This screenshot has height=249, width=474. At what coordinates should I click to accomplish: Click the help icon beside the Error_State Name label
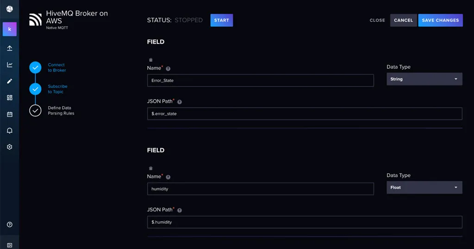168,68
